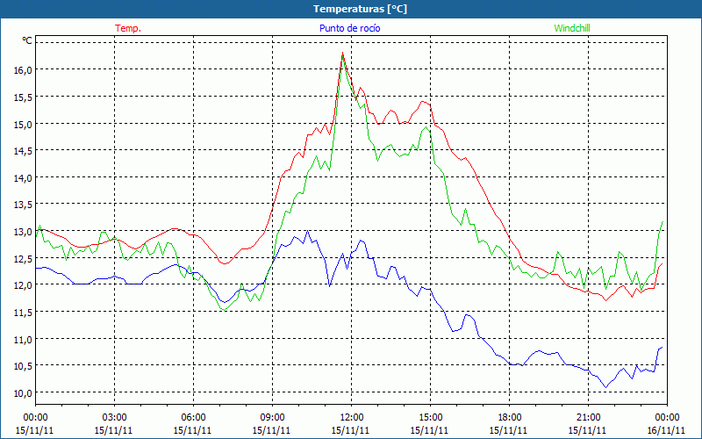Screen dimensions: 702x439
Task: Click the red temperature peak near 12:00
Action: [x=342, y=53]
